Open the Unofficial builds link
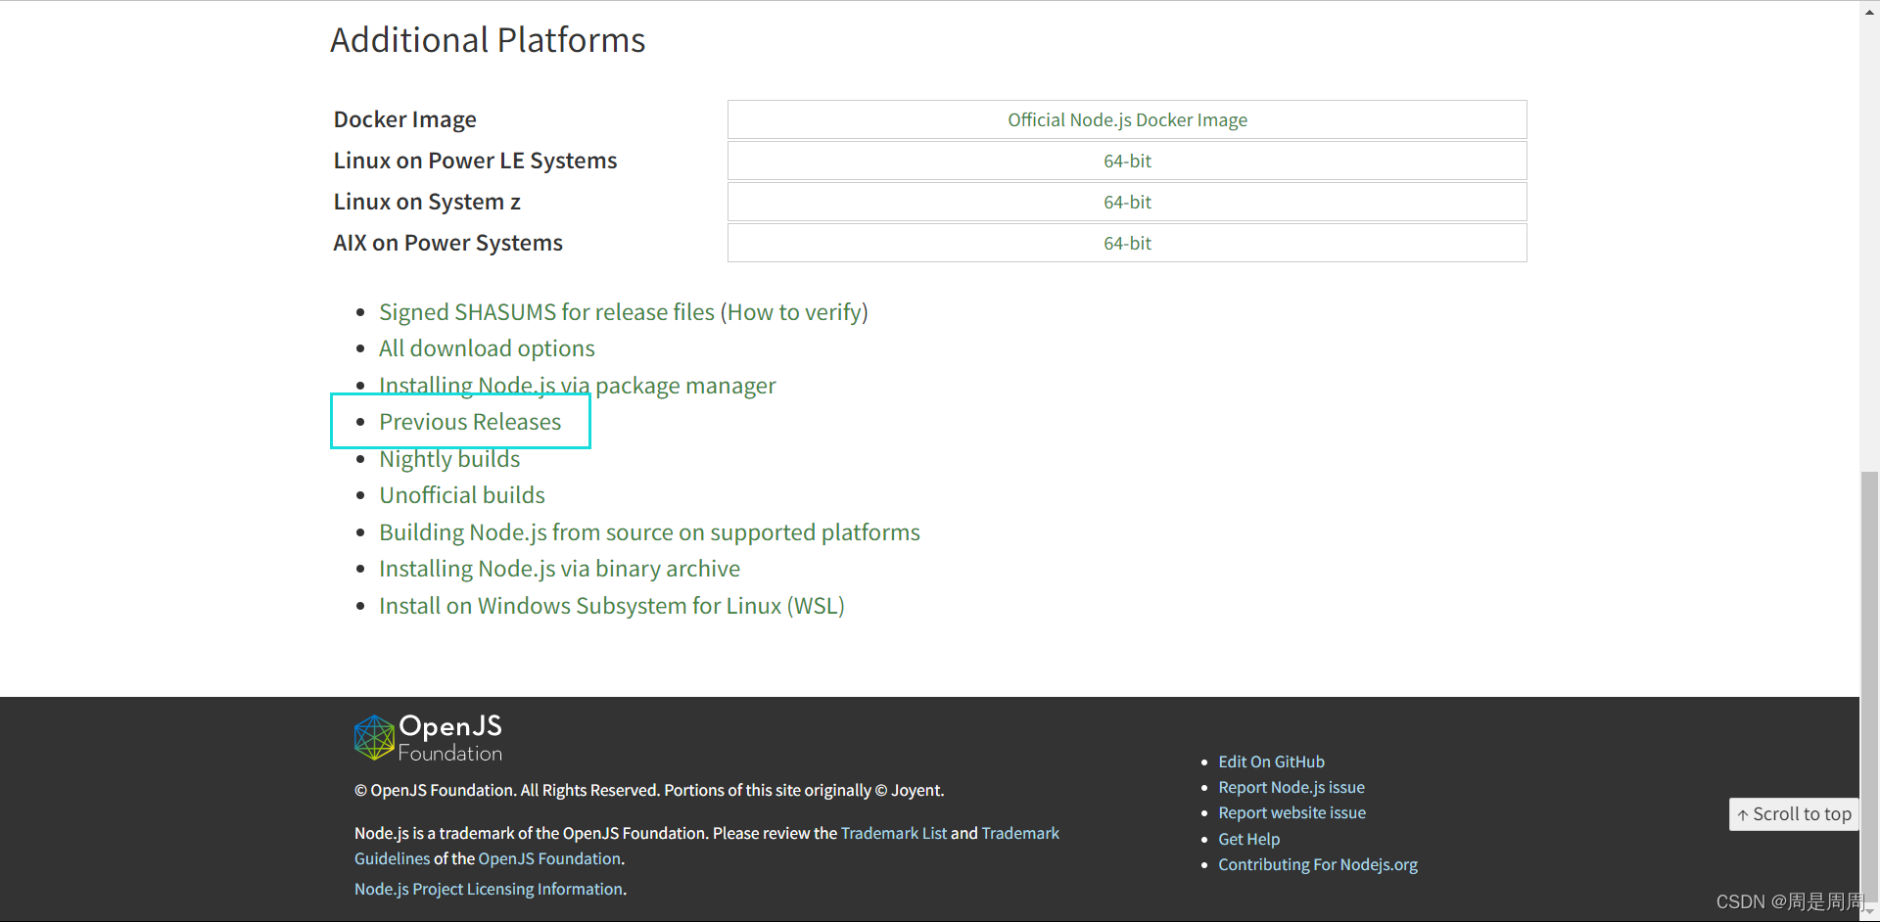 [x=462, y=495]
